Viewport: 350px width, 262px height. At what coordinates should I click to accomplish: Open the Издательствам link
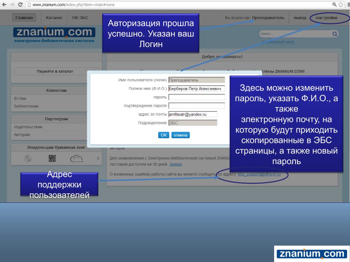click(28, 127)
